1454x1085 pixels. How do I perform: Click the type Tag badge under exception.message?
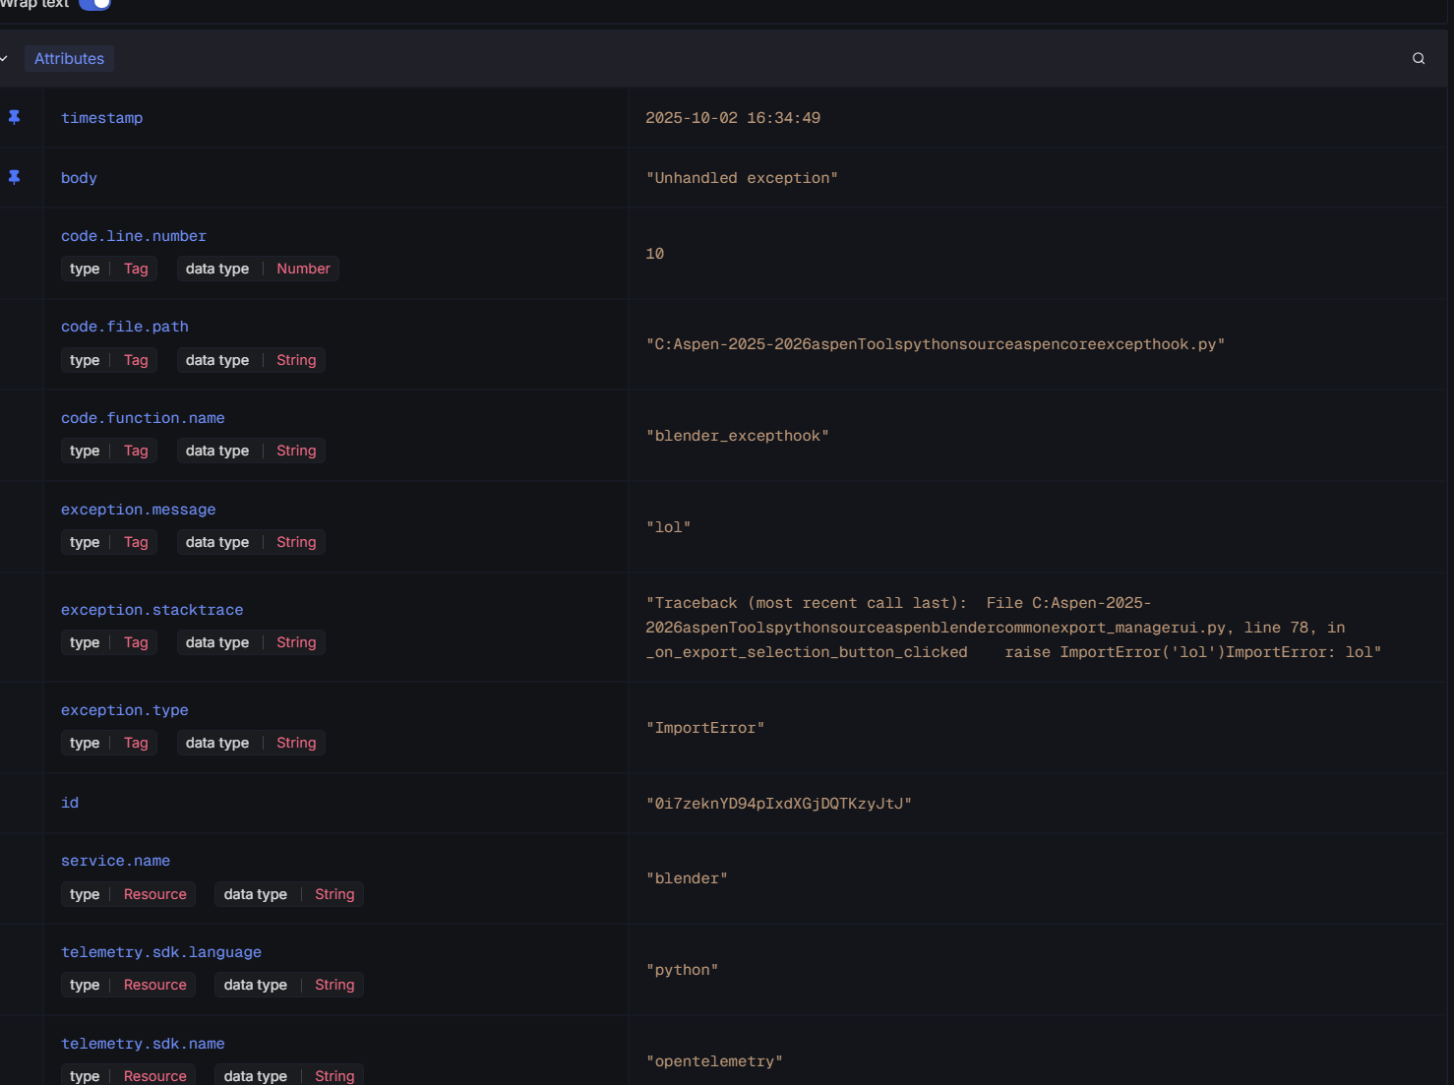click(x=109, y=542)
